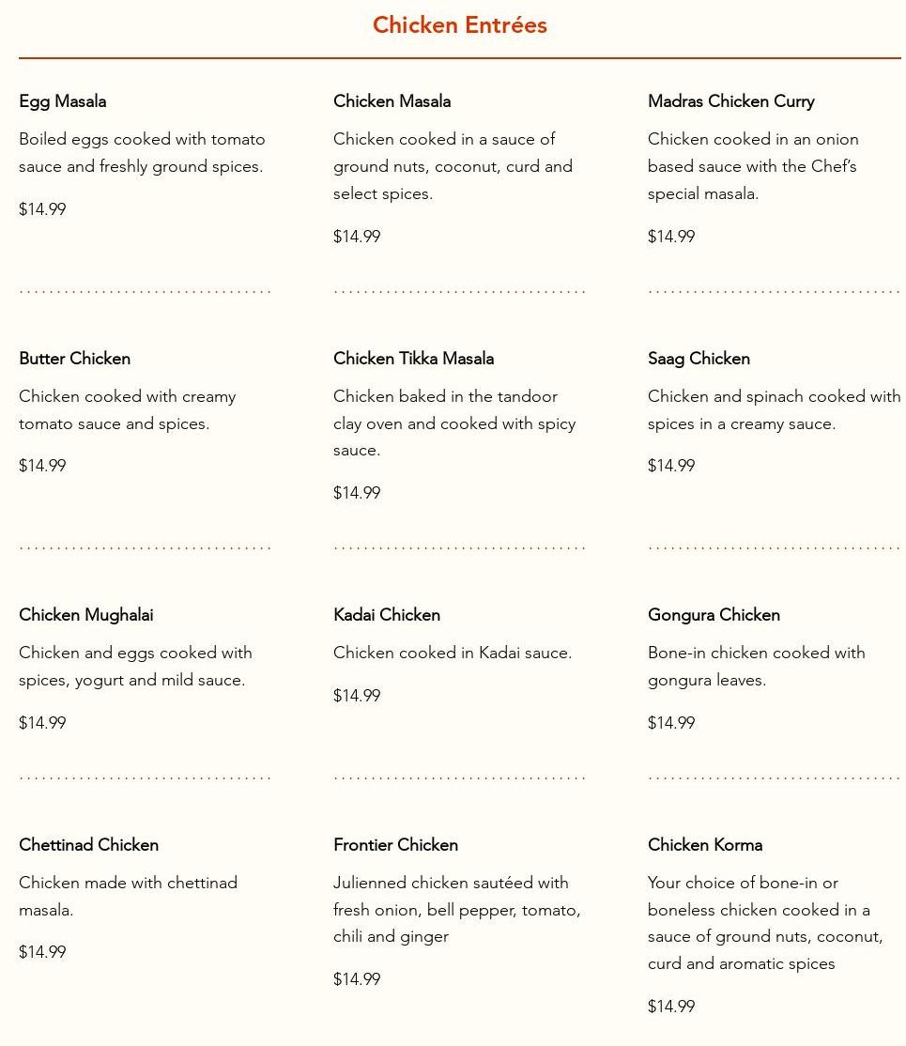Choose the Chettinad Chicken menu title
The height and width of the screenshot is (1046, 906).
pyautogui.click(x=88, y=845)
